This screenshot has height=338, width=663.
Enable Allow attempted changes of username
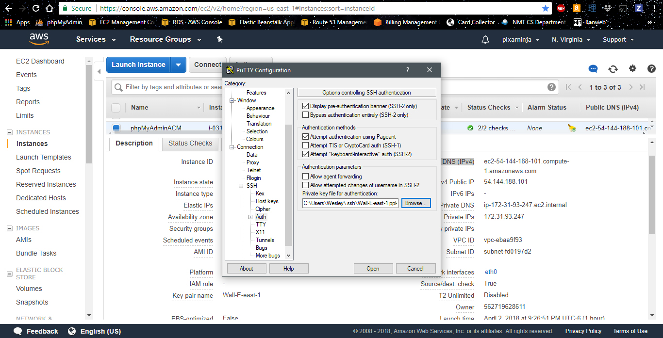click(x=305, y=185)
